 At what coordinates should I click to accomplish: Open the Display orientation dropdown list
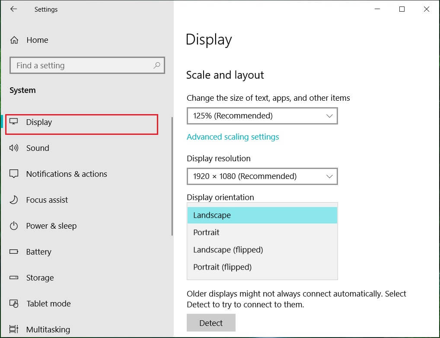[x=262, y=215]
